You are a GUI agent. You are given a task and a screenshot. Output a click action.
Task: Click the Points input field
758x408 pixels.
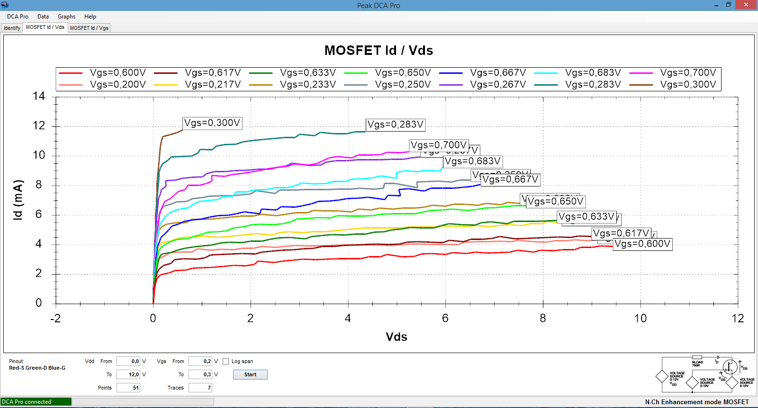(x=128, y=388)
